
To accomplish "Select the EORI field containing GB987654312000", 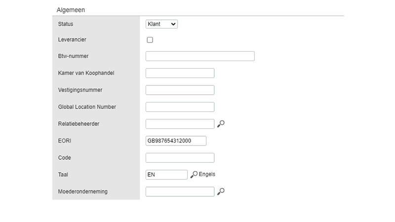I will pyautogui.click(x=176, y=141).
